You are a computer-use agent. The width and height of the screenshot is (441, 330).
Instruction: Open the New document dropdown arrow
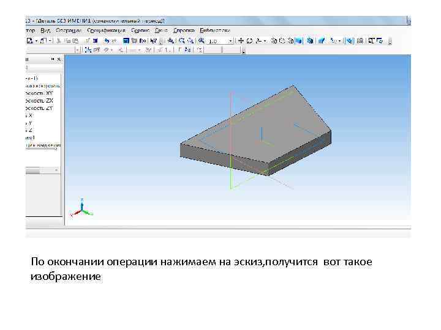coord(36,42)
